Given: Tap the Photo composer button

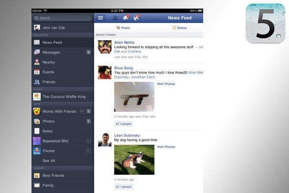Looking at the screenshot, I should 123,28.
